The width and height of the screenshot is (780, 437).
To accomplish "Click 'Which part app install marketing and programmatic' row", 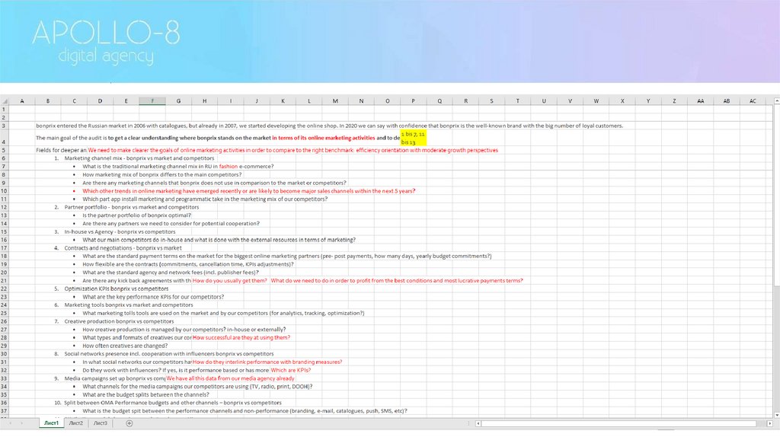I will [x=205, y=199].
